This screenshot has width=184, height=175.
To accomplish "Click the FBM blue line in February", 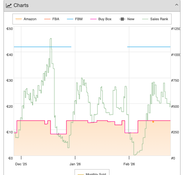I will [149, 47].
